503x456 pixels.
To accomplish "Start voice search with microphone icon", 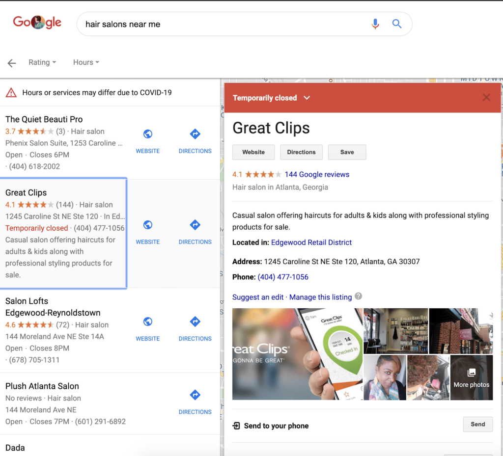I will [375, 24].
